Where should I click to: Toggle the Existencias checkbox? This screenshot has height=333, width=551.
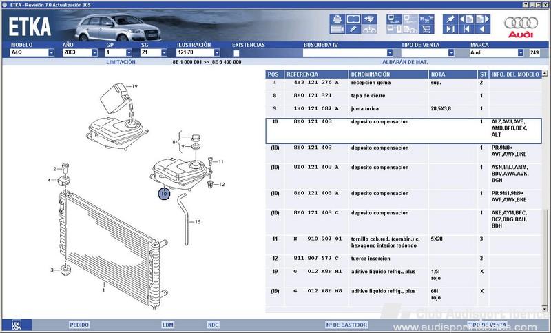[236, 52]
